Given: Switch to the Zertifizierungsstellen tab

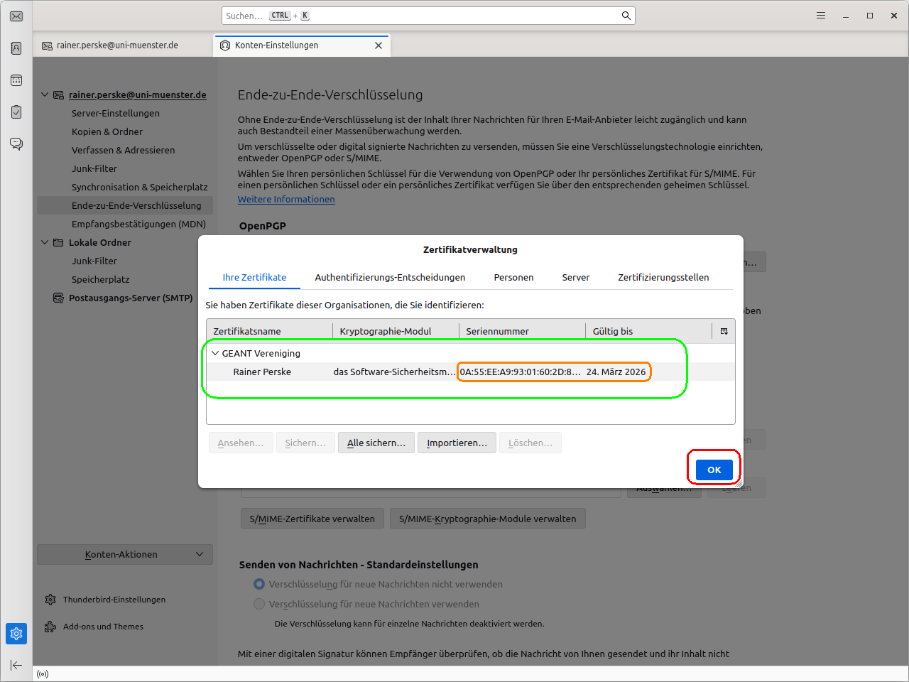Looking at the screenshot, I should pyautogui.click(x=663, y=277).
